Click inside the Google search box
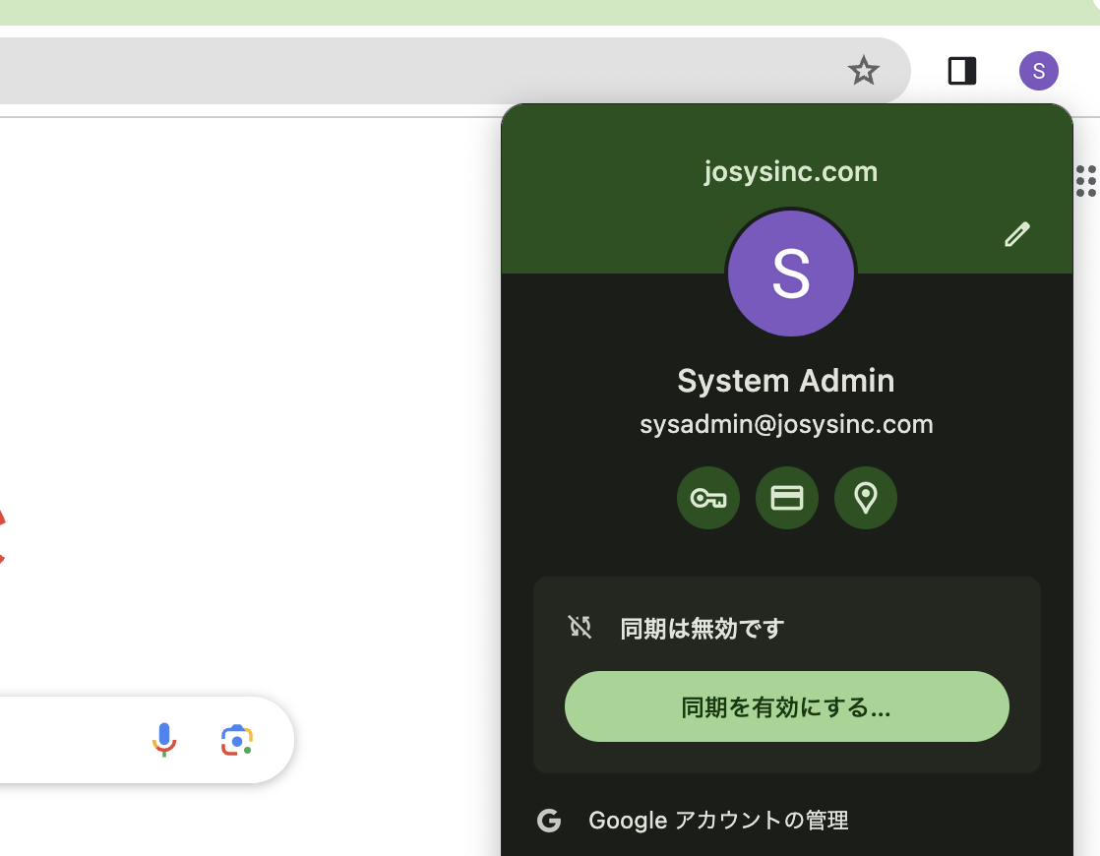This screenshot has width=1100, height=856. pos(69,740)
